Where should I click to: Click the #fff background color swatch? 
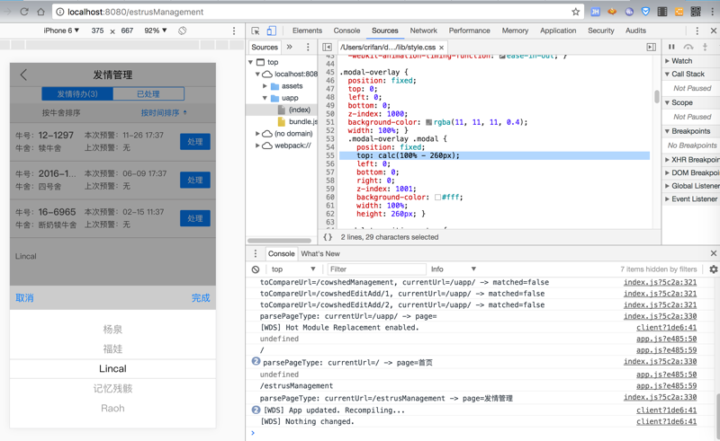[x=437, y=198]
